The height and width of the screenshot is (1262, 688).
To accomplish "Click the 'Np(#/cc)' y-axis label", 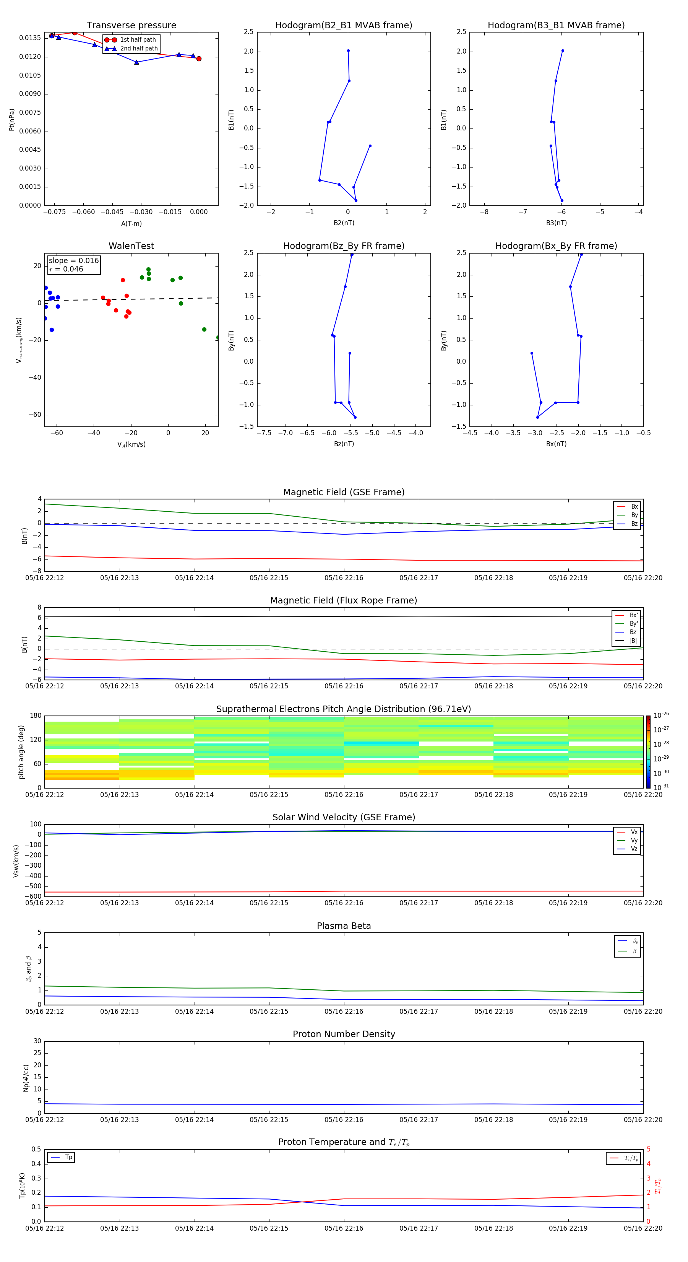I will tap(26, 1078).
